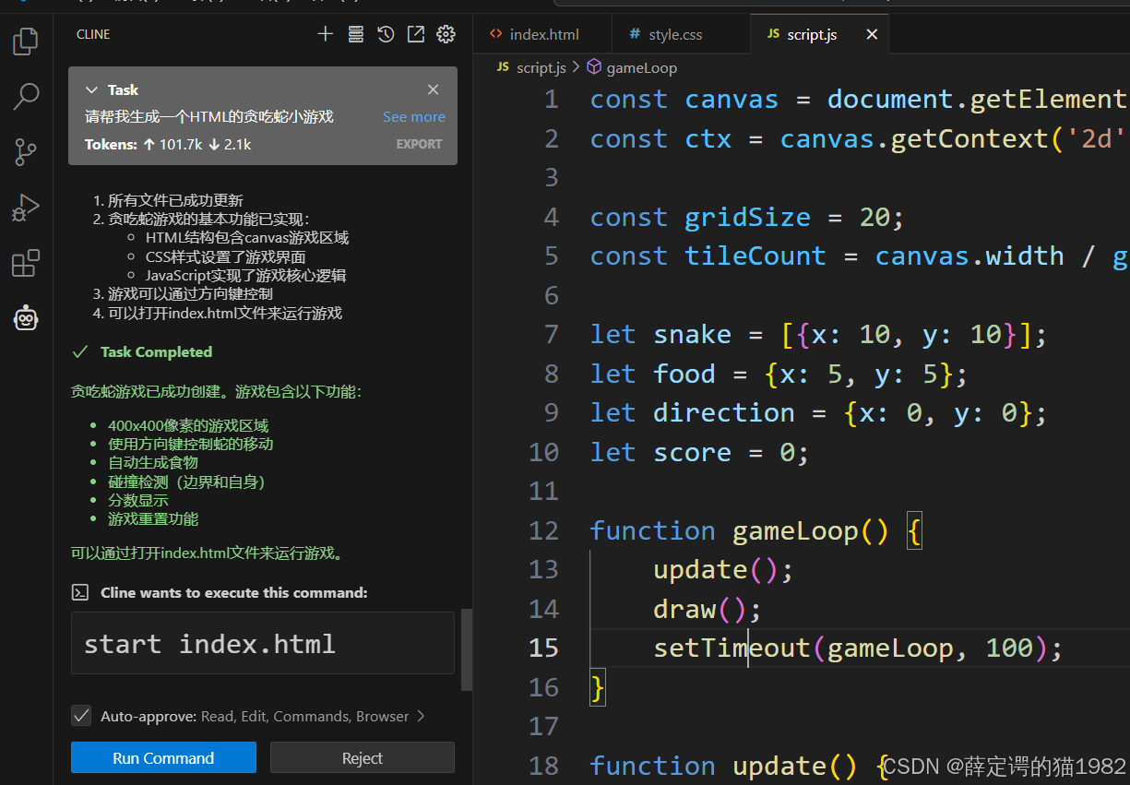
Task: Toggle the Auto-approve checkbox
Action: click(x=81, y=716)
